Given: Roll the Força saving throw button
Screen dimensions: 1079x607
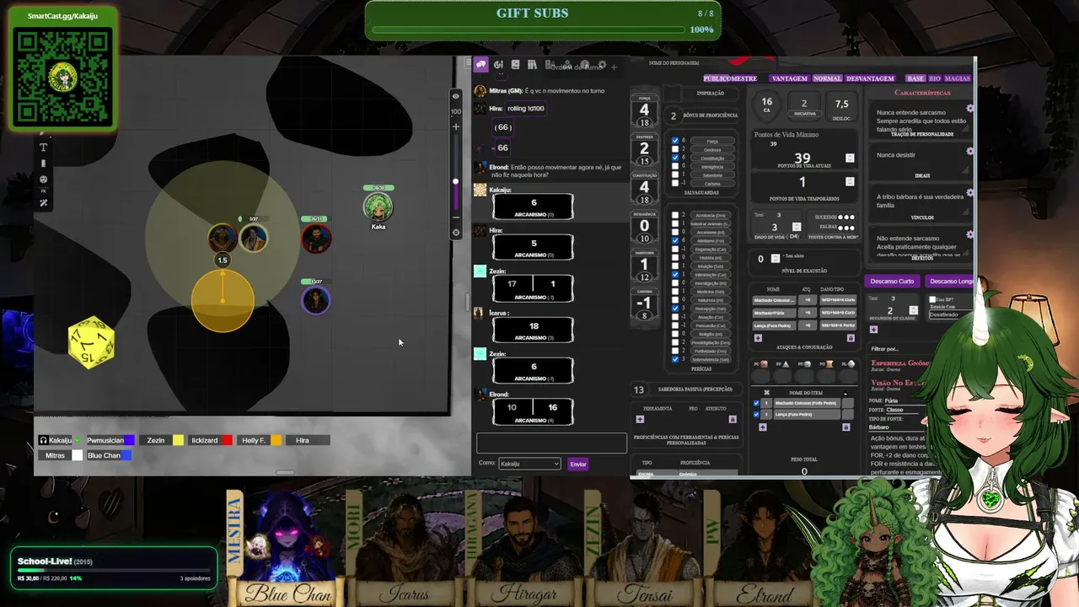Looking at the screenshot, I should [712, 141].
